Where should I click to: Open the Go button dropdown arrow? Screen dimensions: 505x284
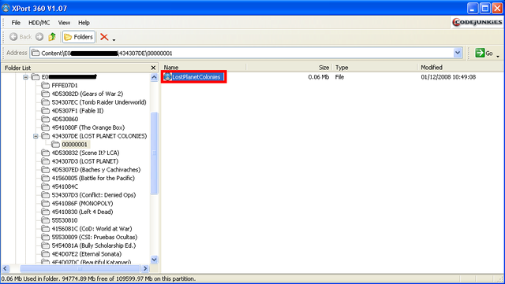click(498, 56)
